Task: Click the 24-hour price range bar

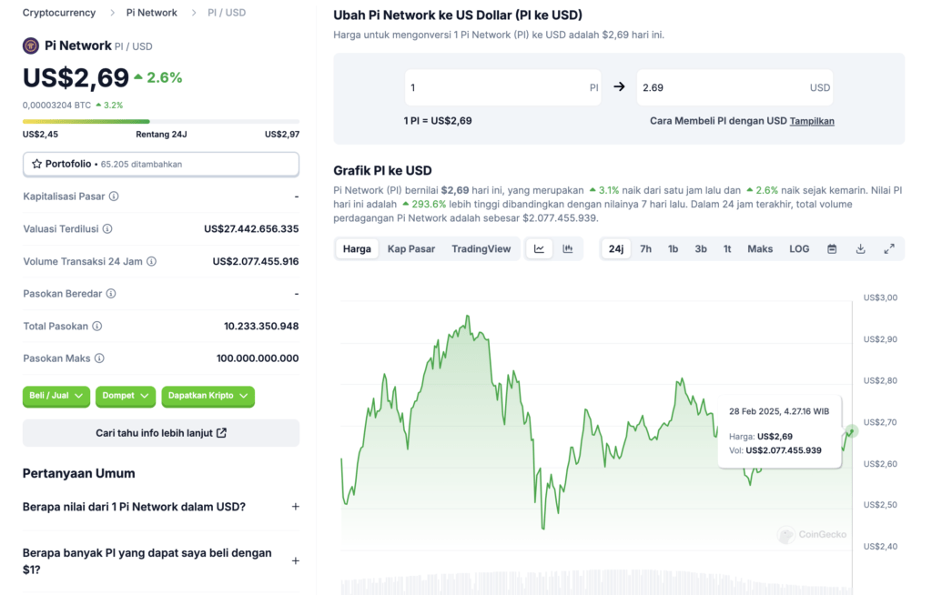Action: (x=160, y=121)
